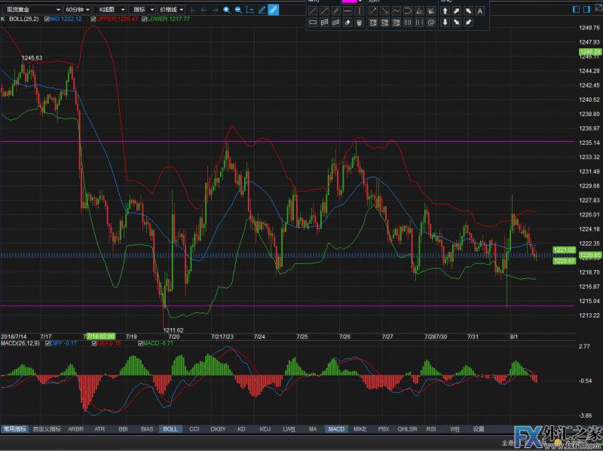This screenshot has height=451, width=603.
Task: Choose the ARBR indicator
Action: tap(76, 428)
